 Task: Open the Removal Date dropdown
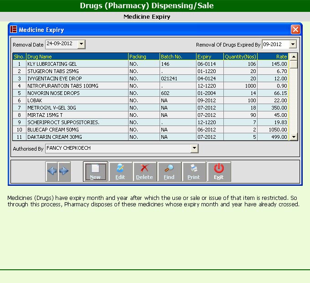[81, 44]
